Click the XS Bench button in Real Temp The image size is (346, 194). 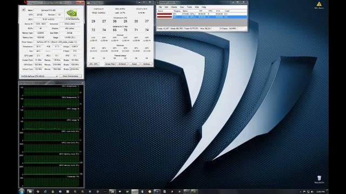pos(122,64)
